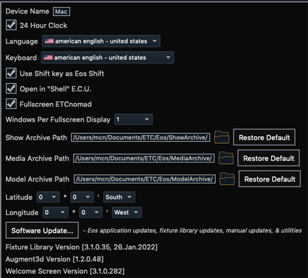
Task: Click the Software Update button
Action: click(42, 231)
